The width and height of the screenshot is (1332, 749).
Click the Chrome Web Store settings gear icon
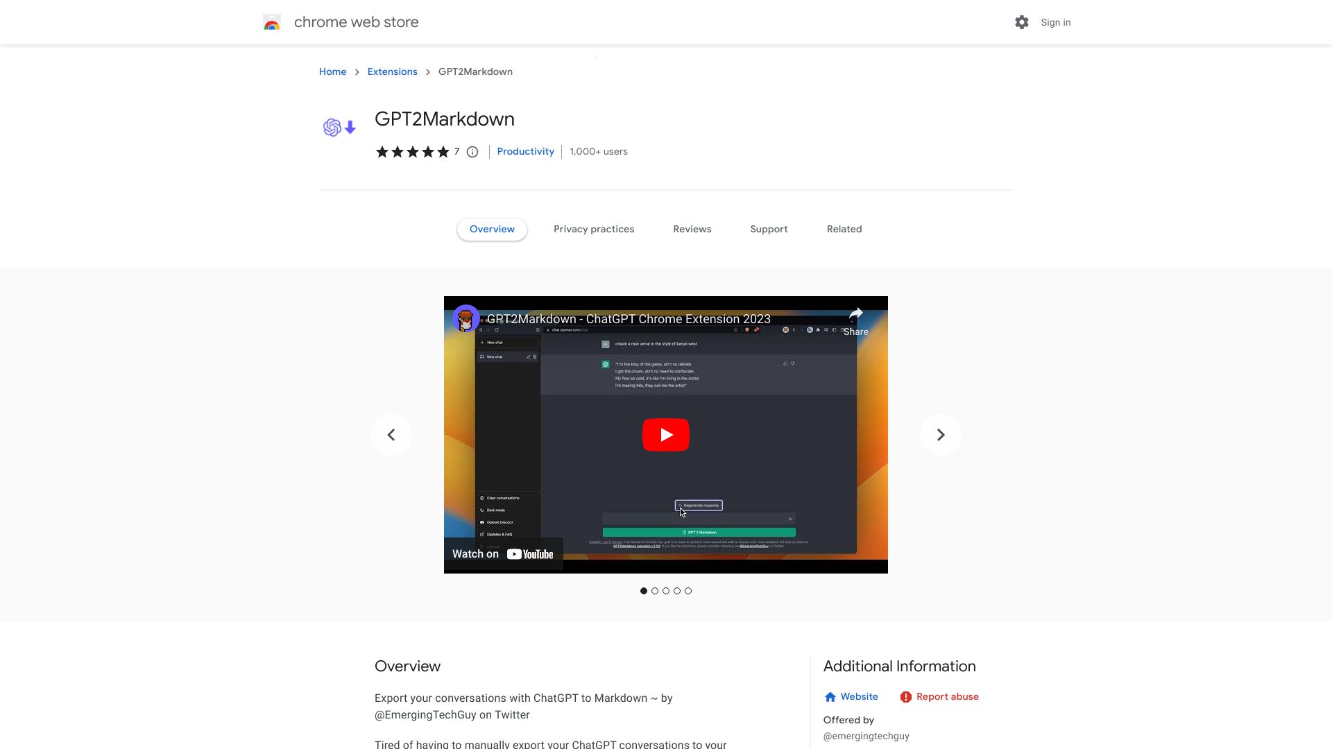tap(1022, 22)
